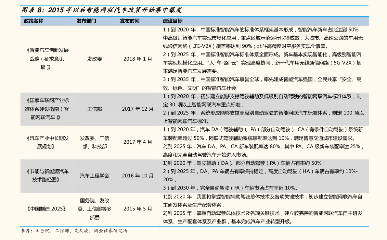The width and height of the screenshot is (387, 240).
Task: Select the 2018 年 1 月 date cell
Action: (x=138, y=59)
